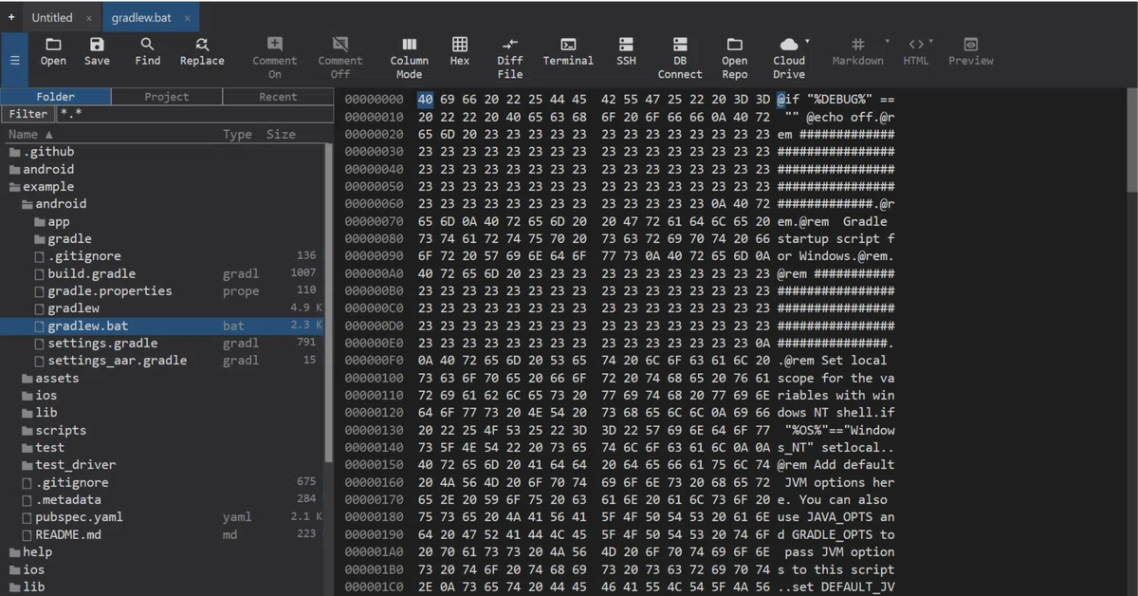Click ASCII text 'JVM options her'
Screen dimensions: 1138x596
(x=839, y=482)
